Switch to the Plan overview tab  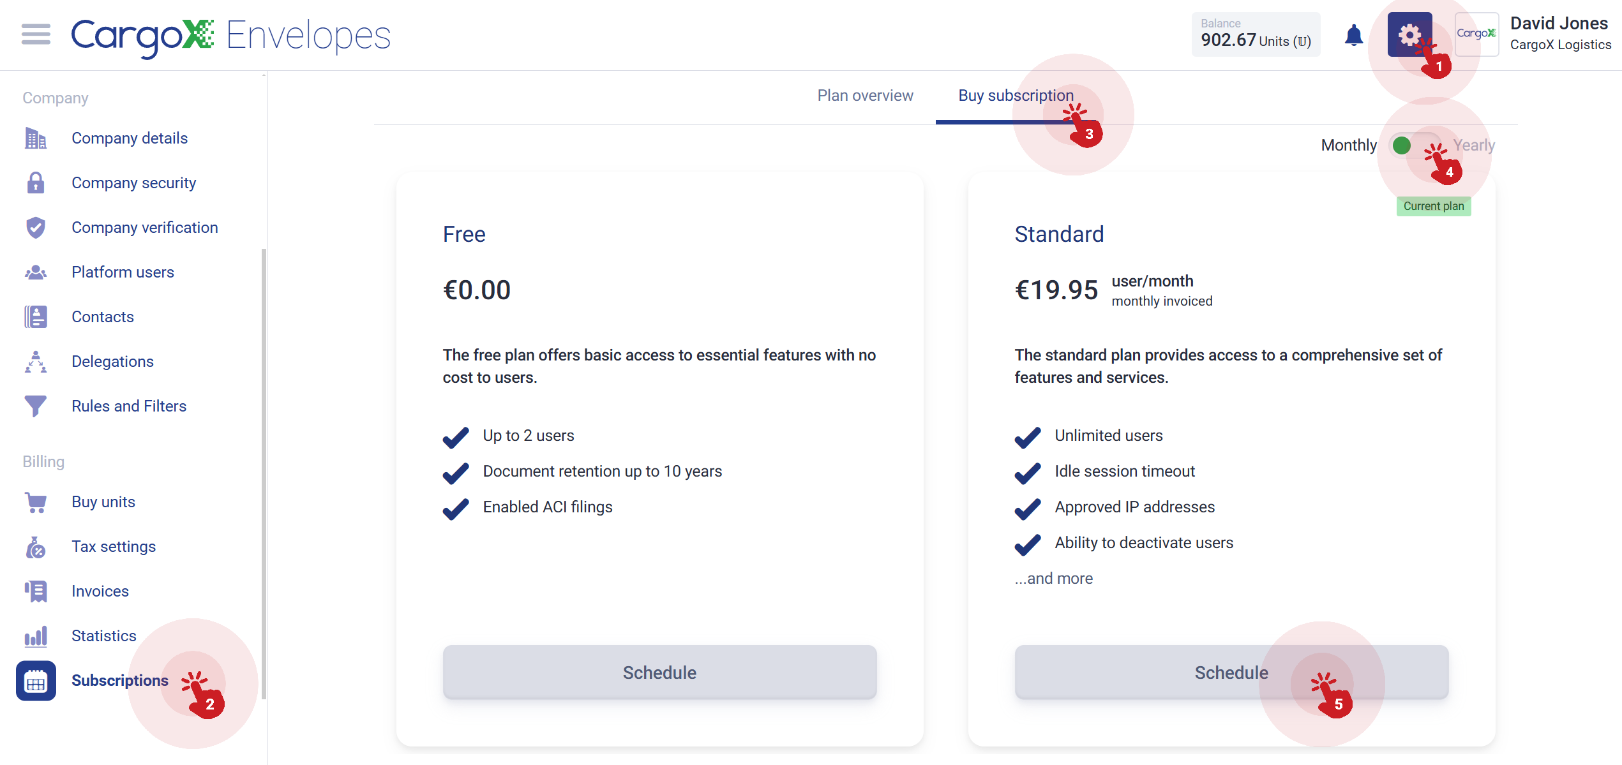(865, 96)
